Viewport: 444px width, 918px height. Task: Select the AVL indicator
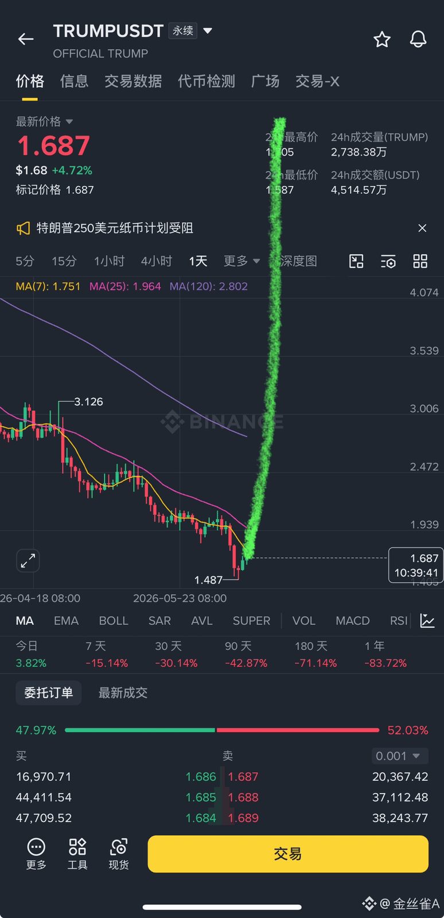click(202, 621)
